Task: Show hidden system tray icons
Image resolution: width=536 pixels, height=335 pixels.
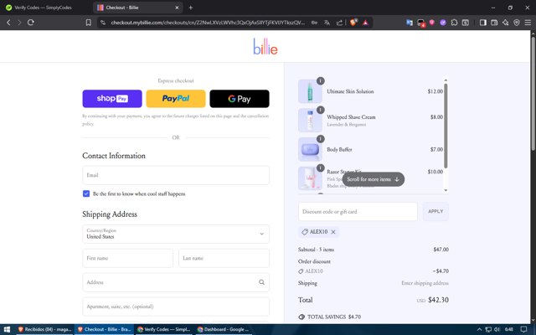Action: pyautogui.click(x=479, y=329)
